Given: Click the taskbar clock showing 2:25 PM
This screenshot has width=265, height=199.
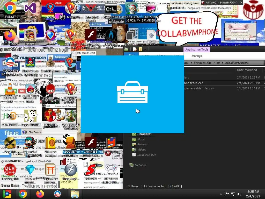Looking at the screenshot, I should (x=253, y=194).
